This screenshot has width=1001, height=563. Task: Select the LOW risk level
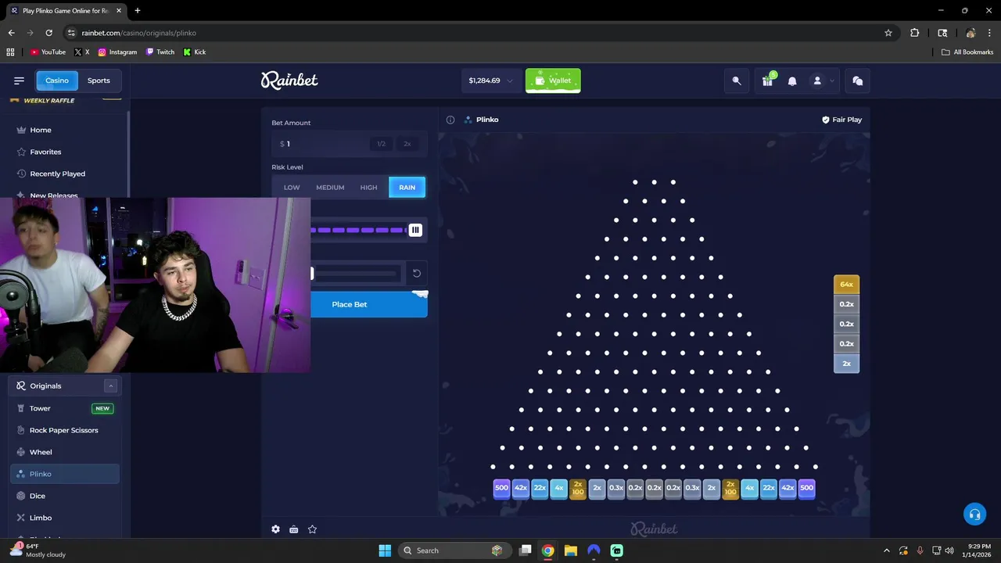click(292, 188)
